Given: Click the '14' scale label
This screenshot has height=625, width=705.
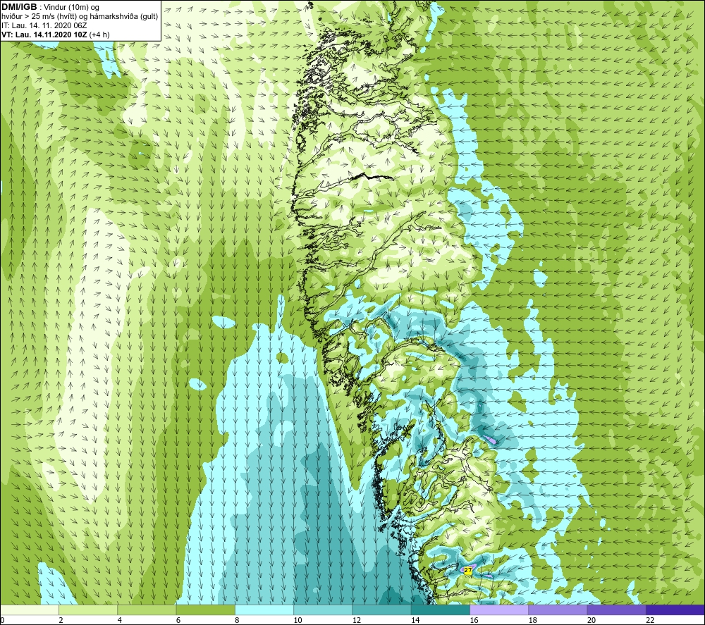Looking at the screenshot, I should [x=415, y=621].
